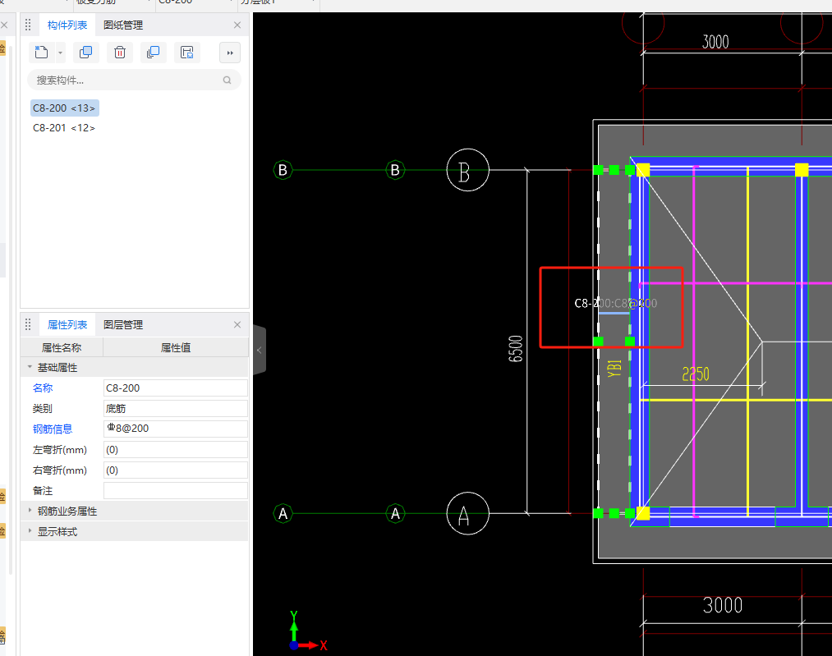Click the search magnifier icon
The image size is (832, 656).
[x=228, y=80]
